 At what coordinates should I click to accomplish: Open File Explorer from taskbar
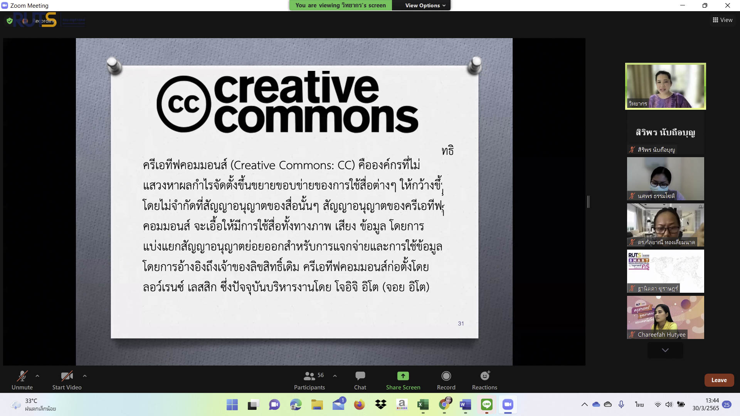point(317,405)
